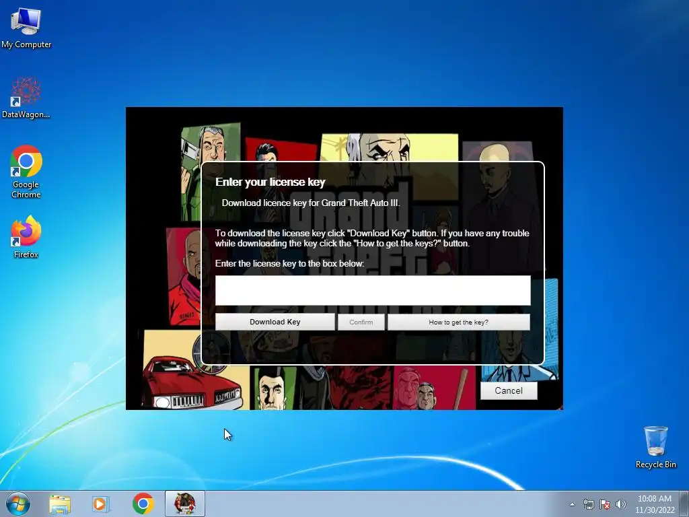Click the volume speaker tray icon

pos(620,504)
